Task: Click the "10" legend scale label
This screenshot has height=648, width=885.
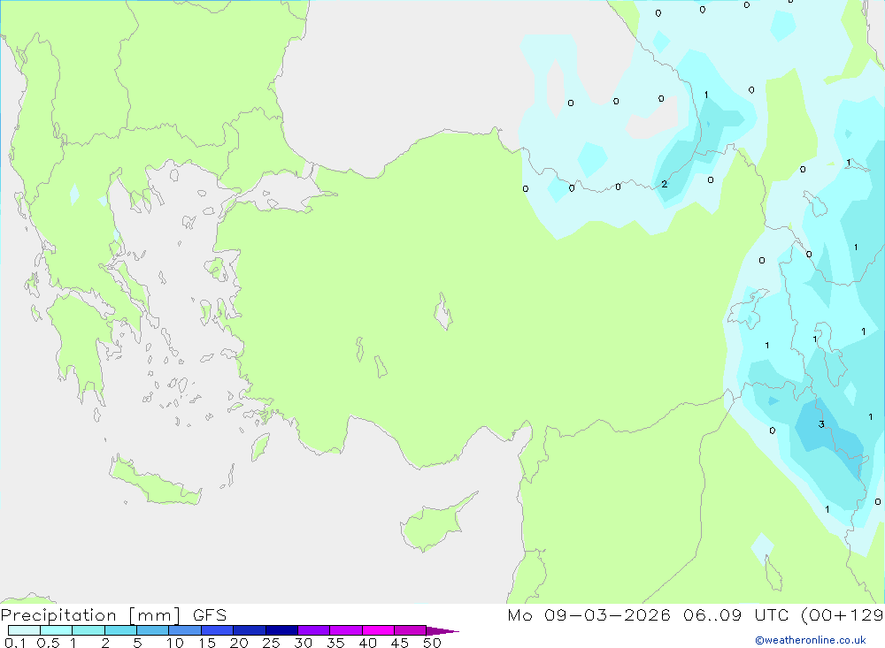Action: (175, 643)
